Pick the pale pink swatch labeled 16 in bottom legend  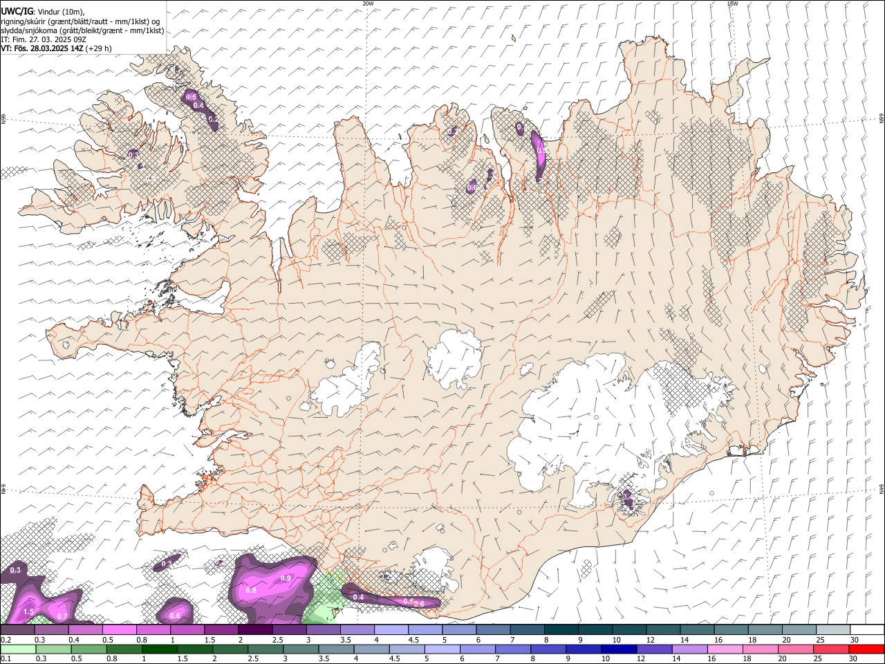pos(725,649)
